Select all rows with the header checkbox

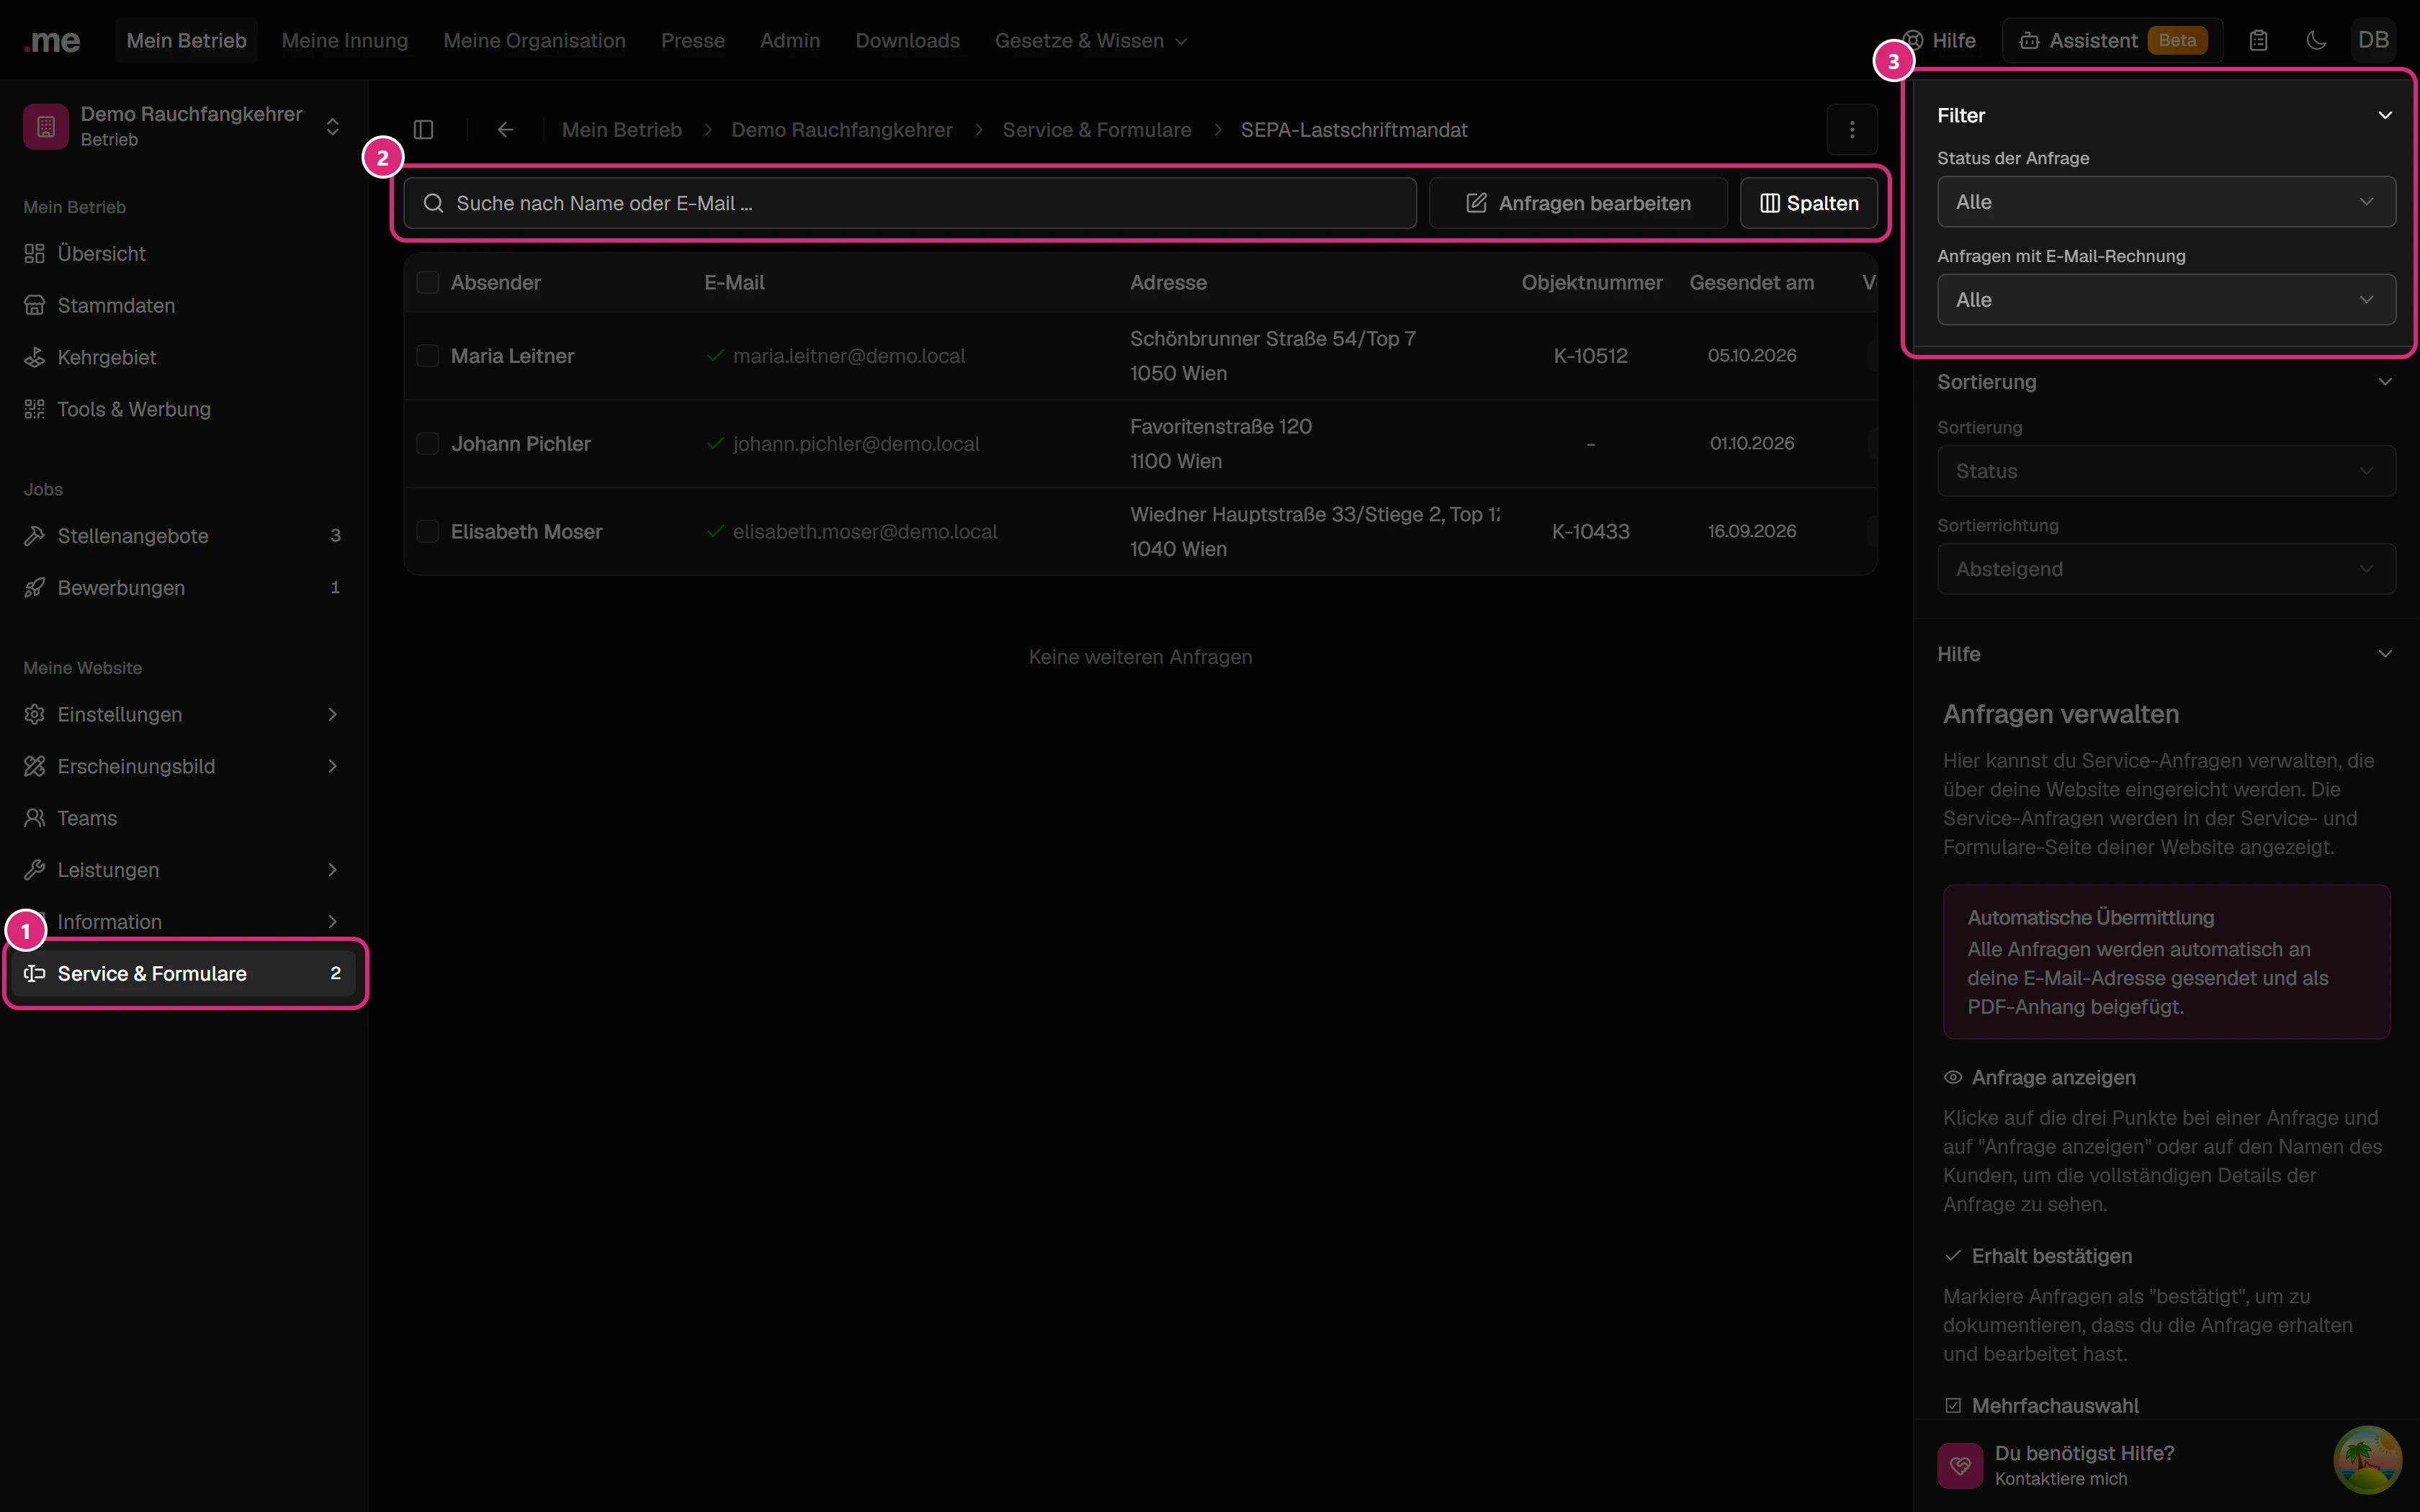tap(427, 283)
